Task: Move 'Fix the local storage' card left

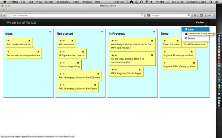Action: coord(113,55)
